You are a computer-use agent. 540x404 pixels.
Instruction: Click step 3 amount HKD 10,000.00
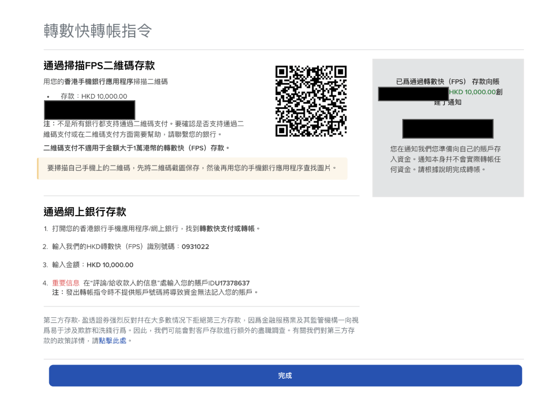(110, 265)
